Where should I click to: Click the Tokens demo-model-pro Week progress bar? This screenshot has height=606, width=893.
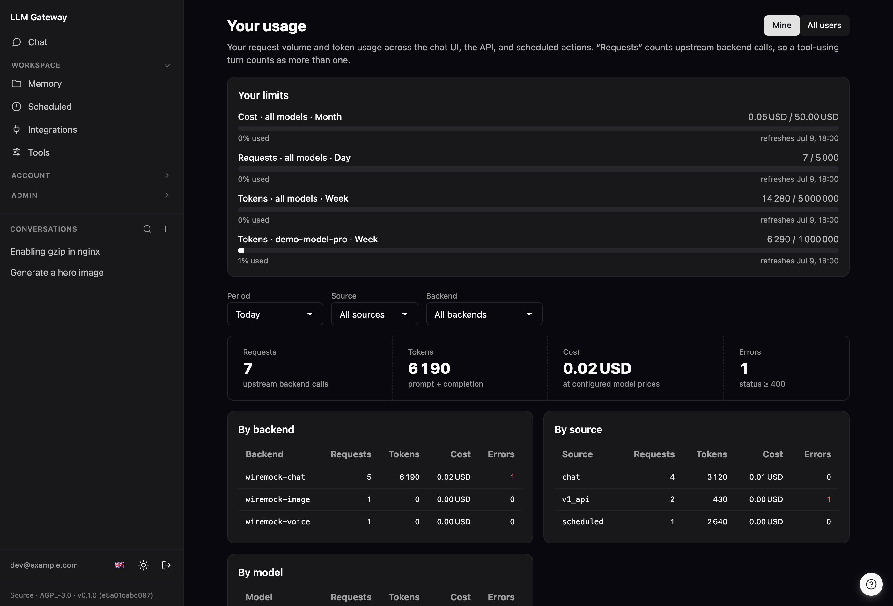(x=538, y=251)
